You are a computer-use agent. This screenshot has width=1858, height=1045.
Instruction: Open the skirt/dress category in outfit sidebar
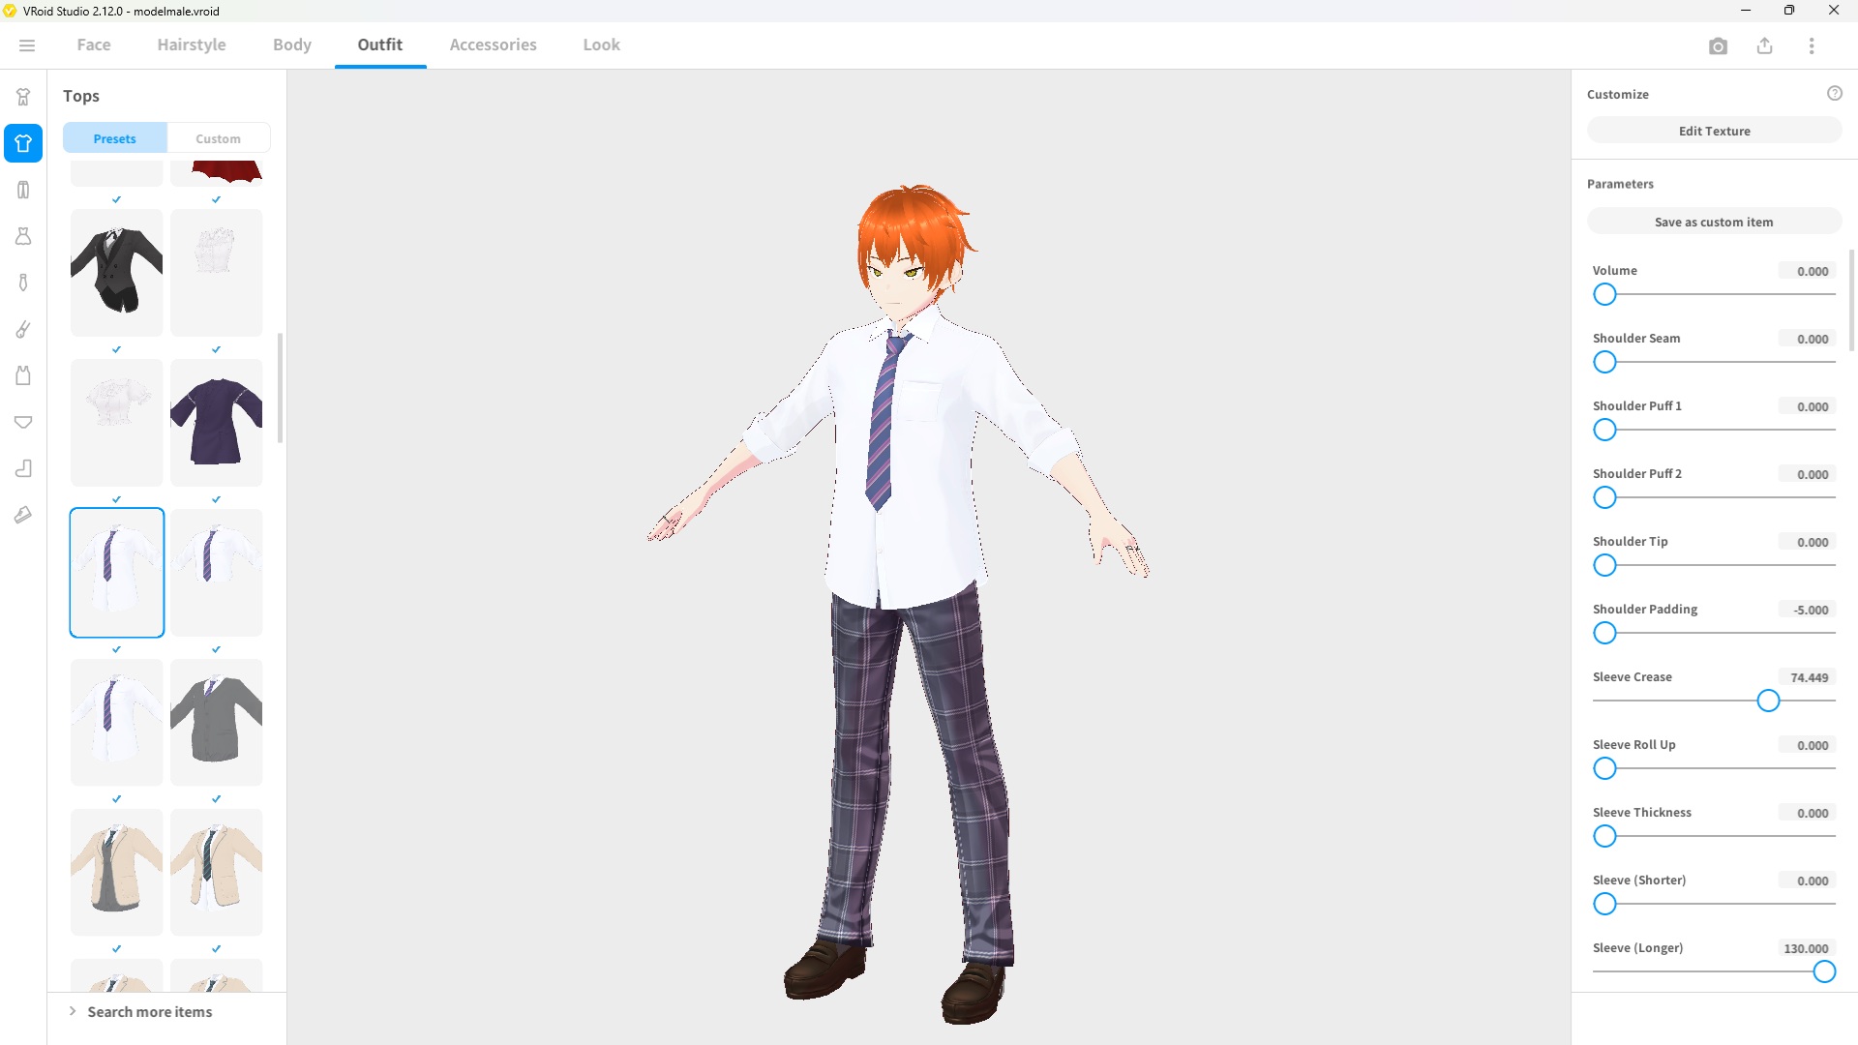[x=23, y=236]
